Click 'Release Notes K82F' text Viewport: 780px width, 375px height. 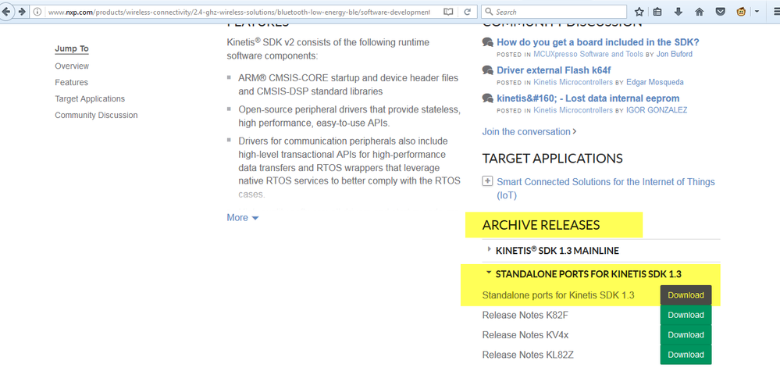523,315
